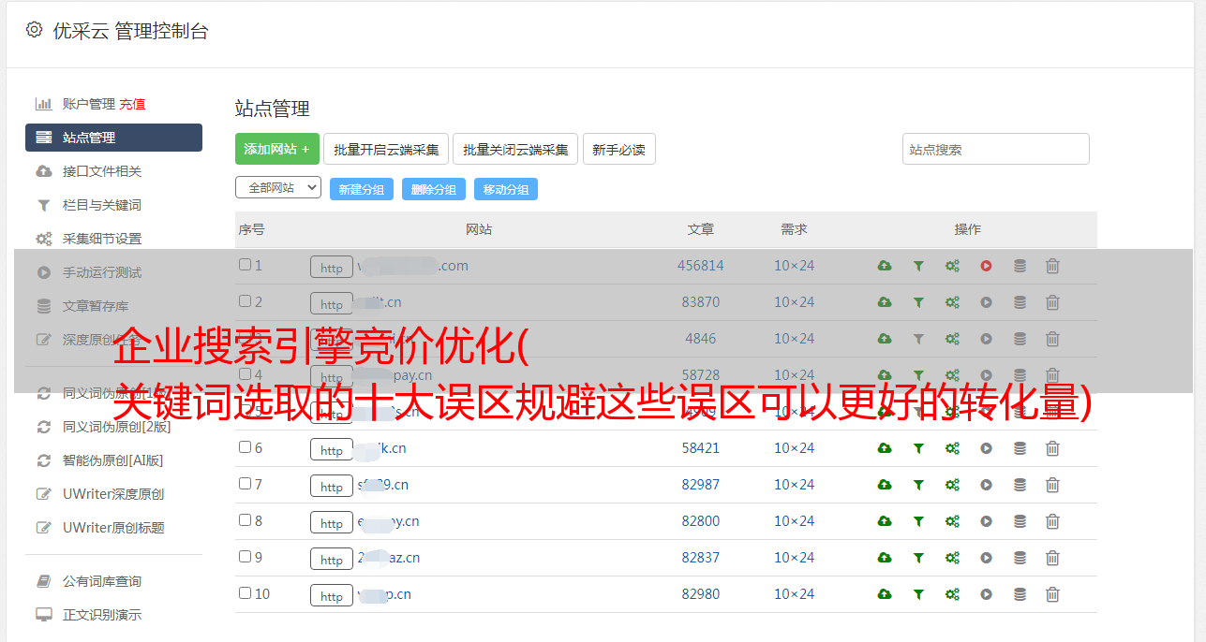Viewport: 1206px width, 642px height.
Task: Click the red 充值 link
Action: (132, 104)
